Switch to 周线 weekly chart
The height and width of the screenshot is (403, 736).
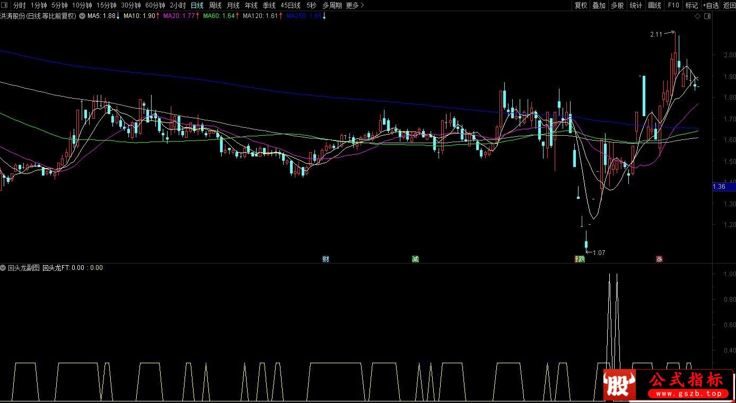click(x=215, y=5)
